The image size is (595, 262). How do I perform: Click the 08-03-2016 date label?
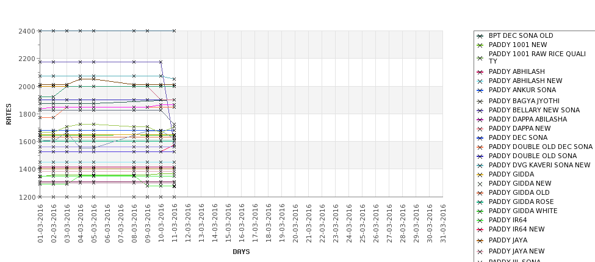click(x=134, y=224)
